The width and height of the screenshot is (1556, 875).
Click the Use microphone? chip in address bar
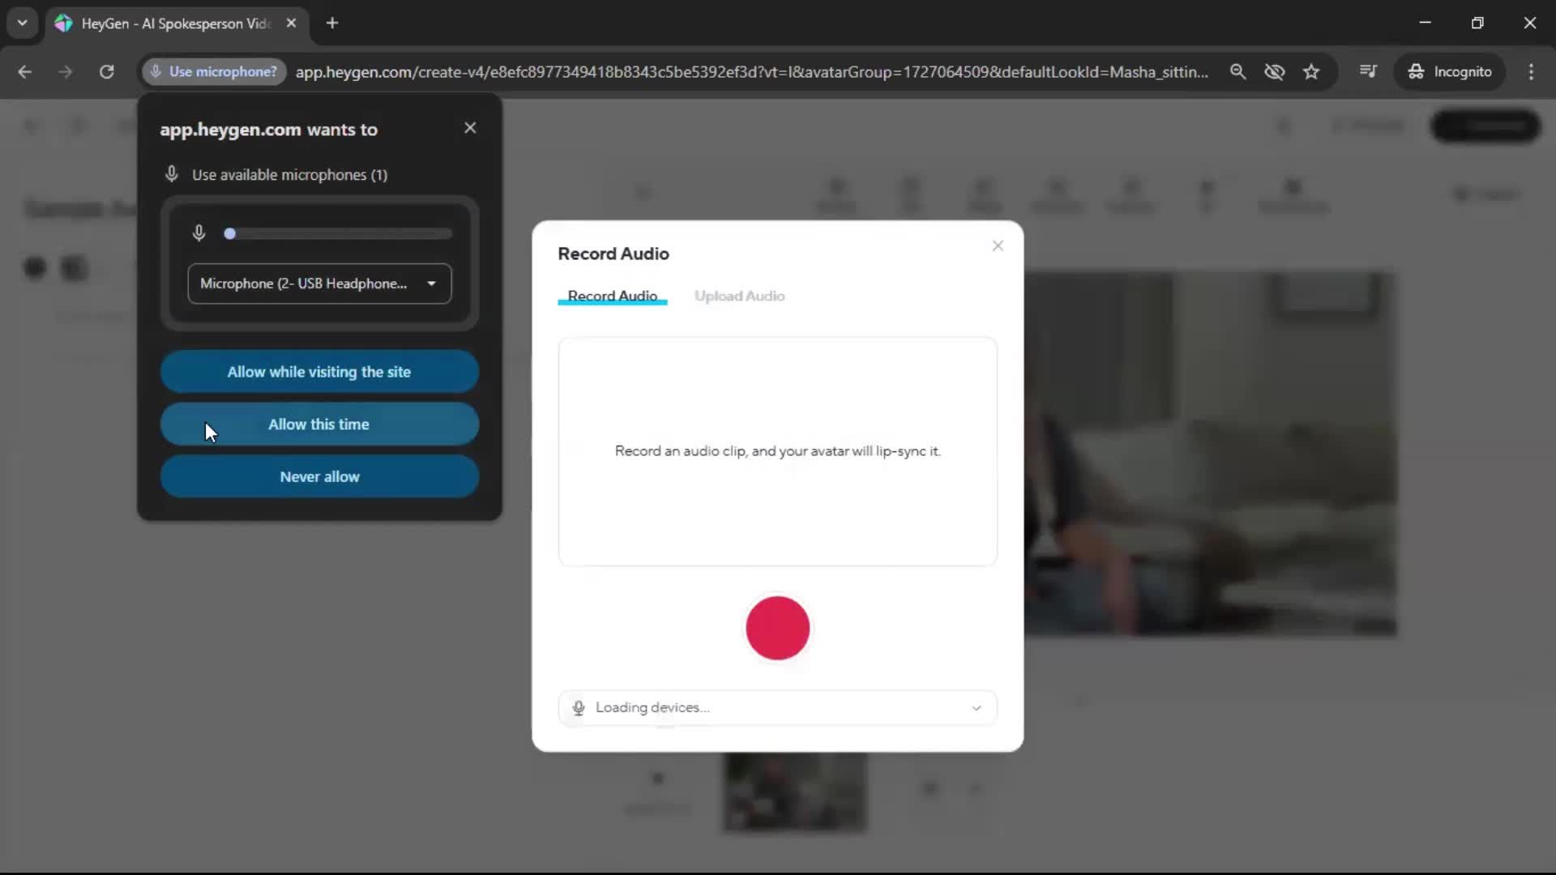tap(215, 71)
